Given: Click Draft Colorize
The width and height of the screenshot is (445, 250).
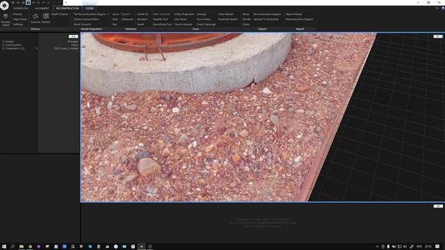Looking at the screenshot, I should [x=60, y=14].
